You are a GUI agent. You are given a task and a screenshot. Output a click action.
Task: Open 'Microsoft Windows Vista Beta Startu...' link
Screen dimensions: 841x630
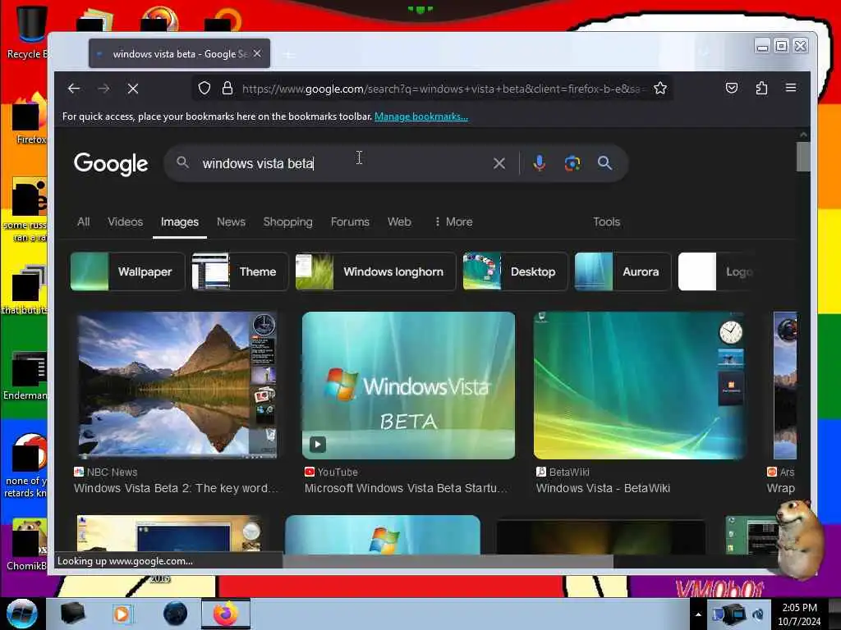tap(405, 488)
